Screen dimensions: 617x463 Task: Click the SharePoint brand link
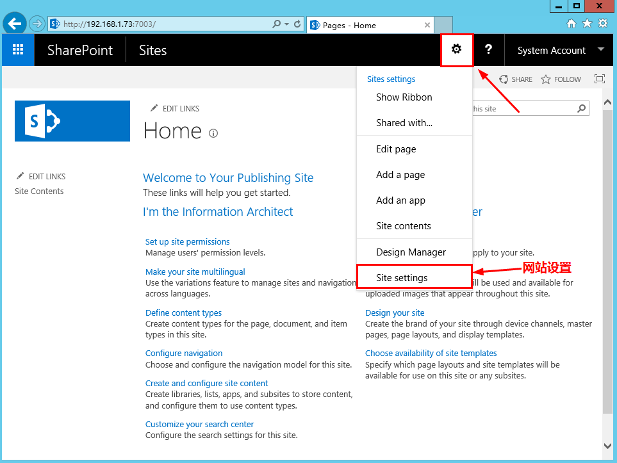(80, 51)
